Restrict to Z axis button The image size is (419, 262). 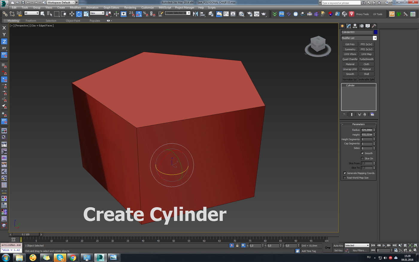coord(4,41)
